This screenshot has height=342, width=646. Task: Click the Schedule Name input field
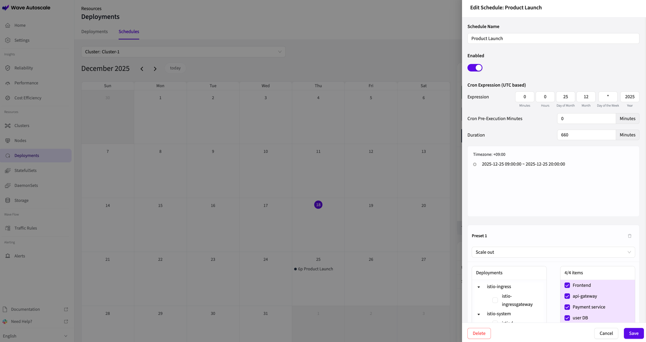point(553,38)
